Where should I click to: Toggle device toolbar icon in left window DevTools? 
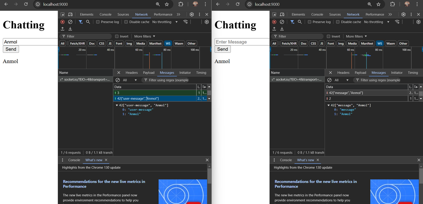(70, 14)
